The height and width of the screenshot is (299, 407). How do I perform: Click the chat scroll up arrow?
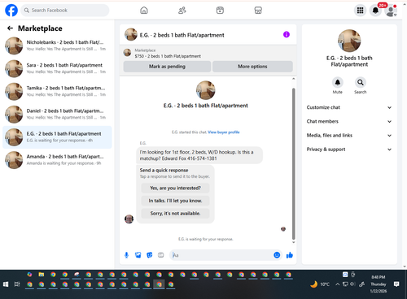[x=293, y=79]
